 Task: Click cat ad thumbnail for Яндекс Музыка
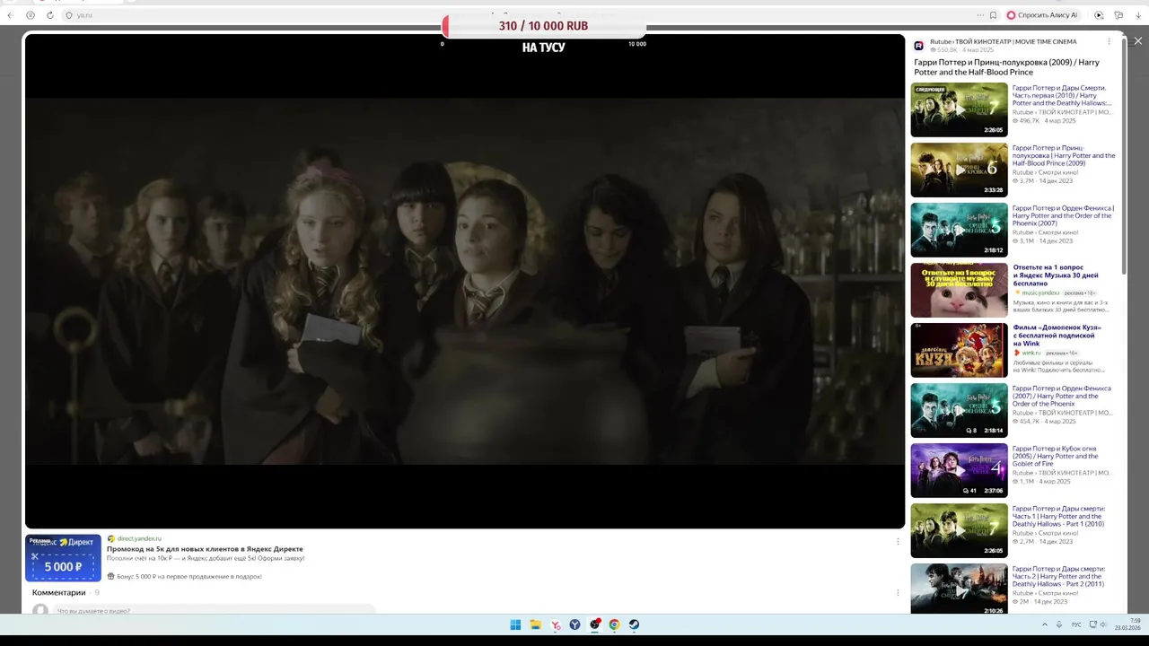pyautogui.click(x=959, y=290)
